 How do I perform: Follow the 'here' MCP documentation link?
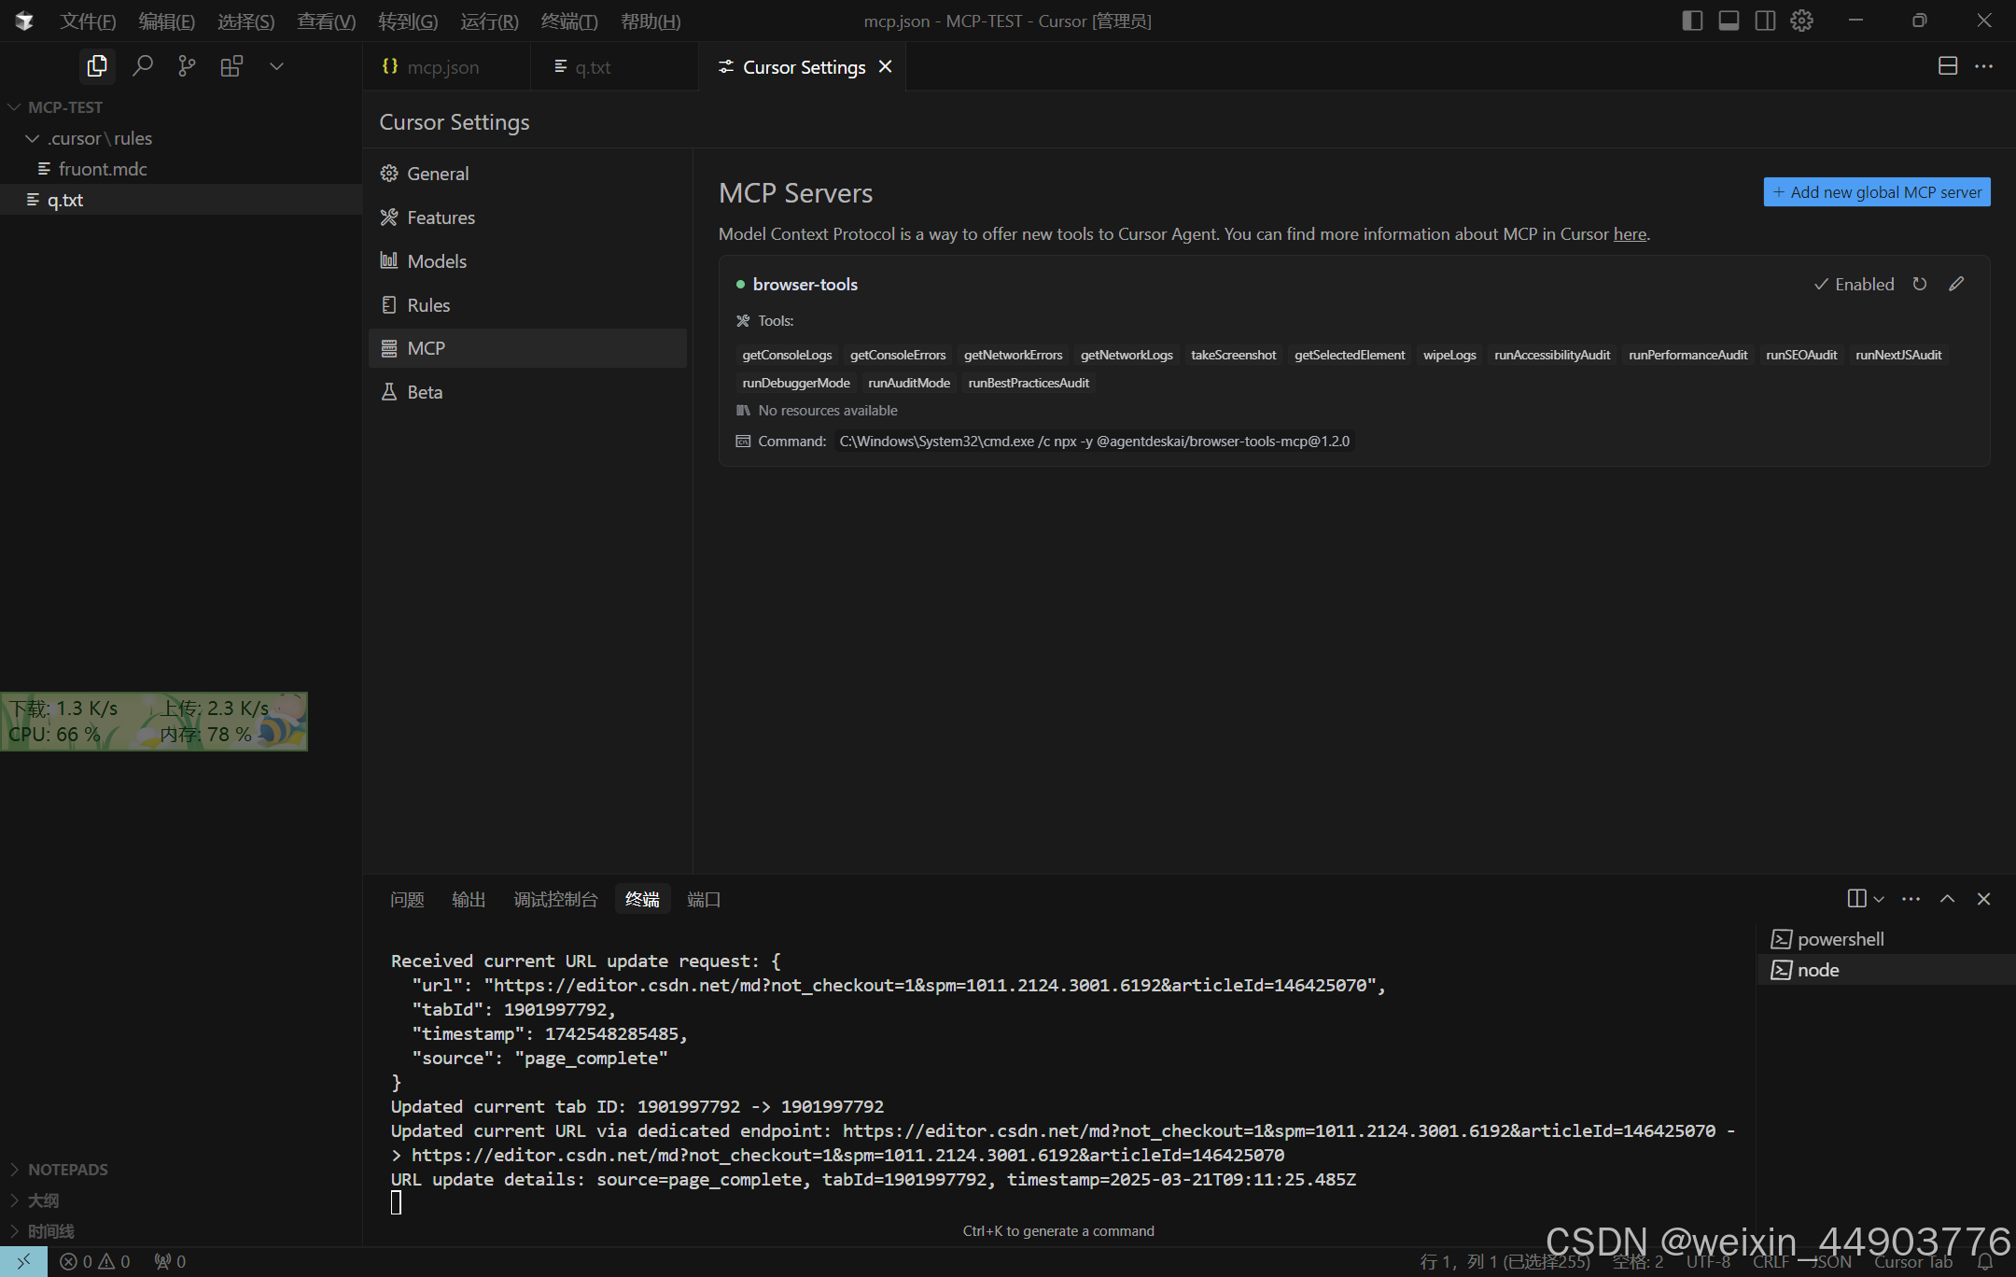click(x=1630, y=234)
